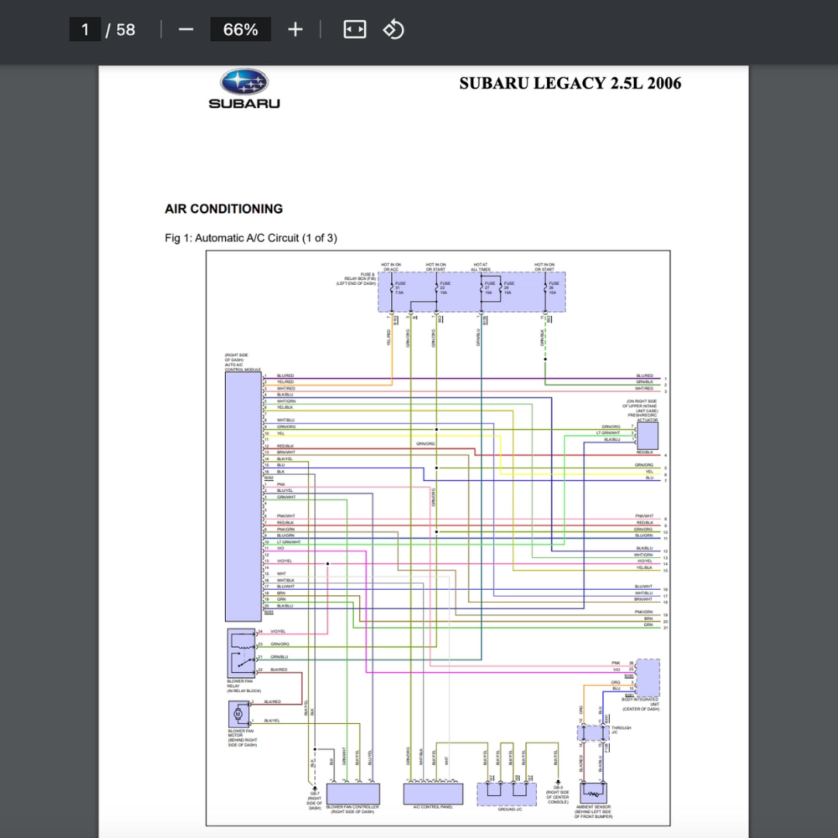
Task: Click the Ground J/C block
Action: (506, 795)
